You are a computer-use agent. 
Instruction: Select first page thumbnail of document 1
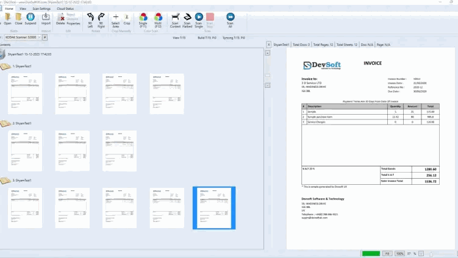[x=25, y=93]
